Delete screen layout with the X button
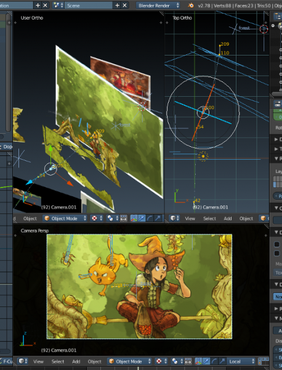The image size is (282, 370). [45, 5]
